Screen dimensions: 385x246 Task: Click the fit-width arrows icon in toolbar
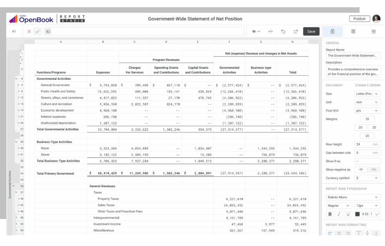click(270, 32)
